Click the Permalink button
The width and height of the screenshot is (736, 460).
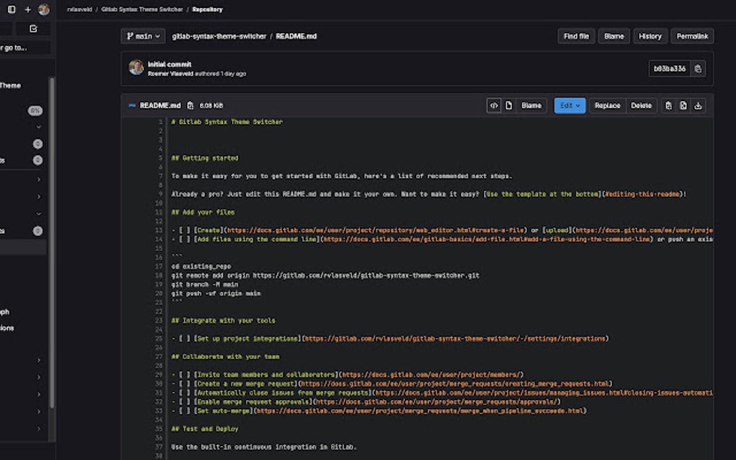click(x=692, y=36)
